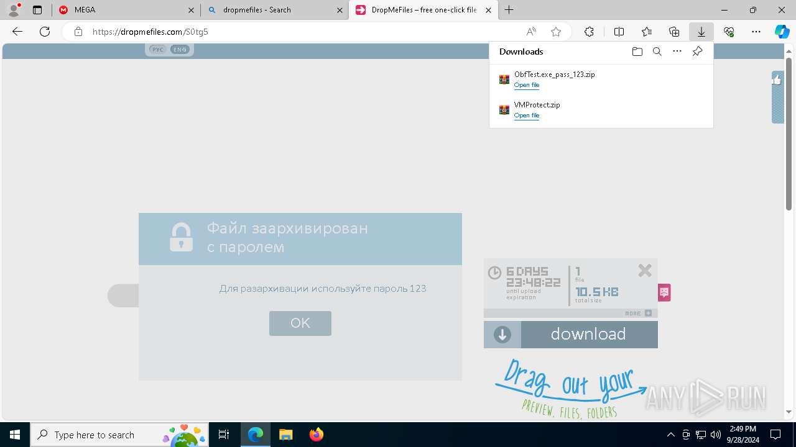
Task: Open Browser essentials icon
Action: (x=729, y=32)
